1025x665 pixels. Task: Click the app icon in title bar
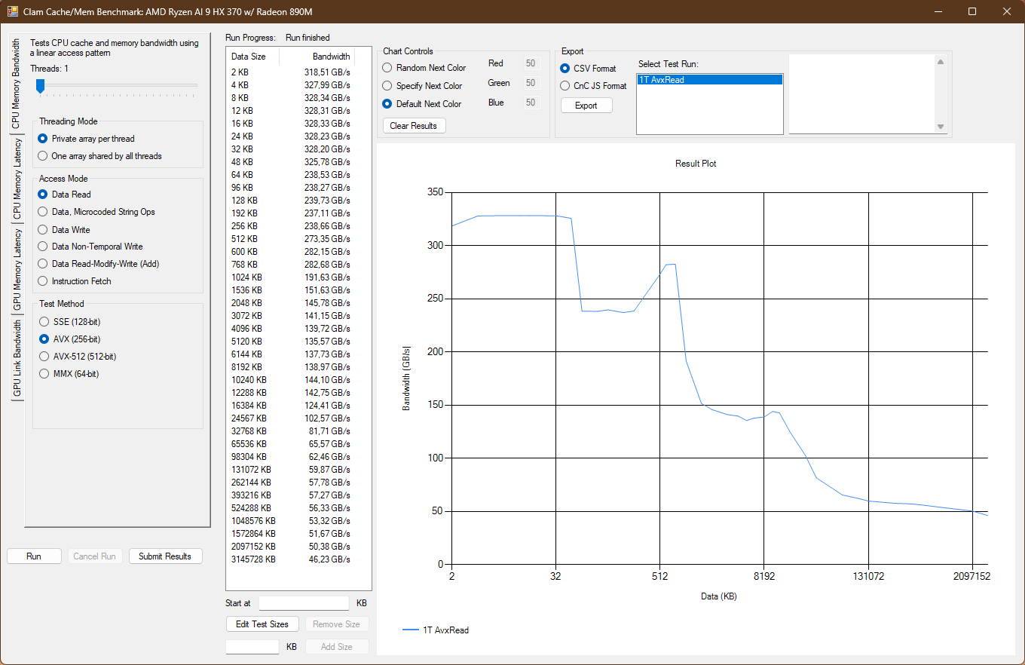pos(12,11)
